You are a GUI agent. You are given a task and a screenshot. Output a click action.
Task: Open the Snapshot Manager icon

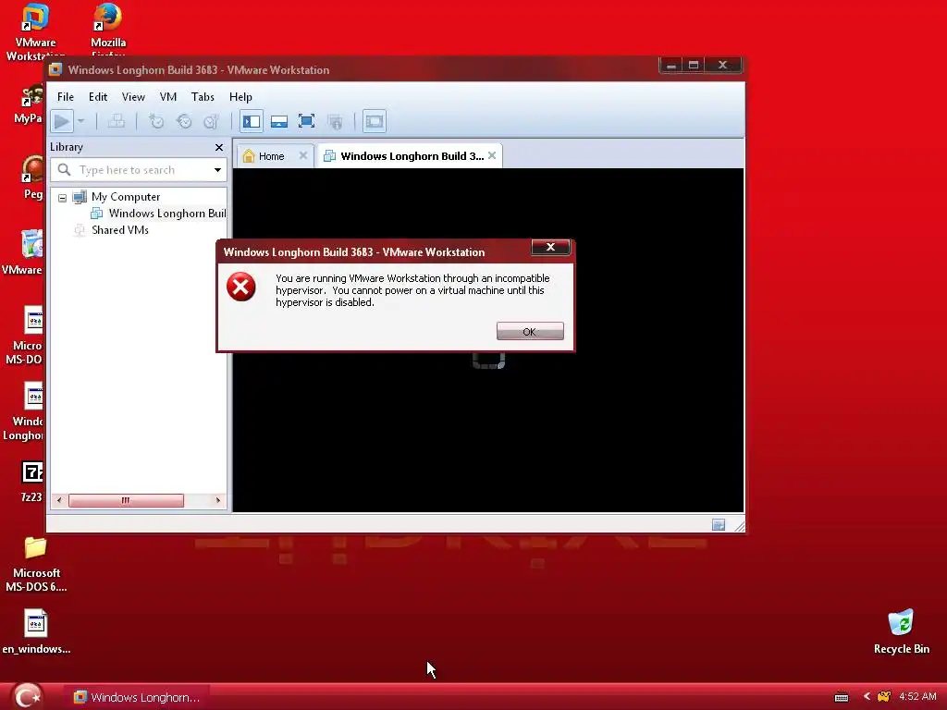(211, 121)
